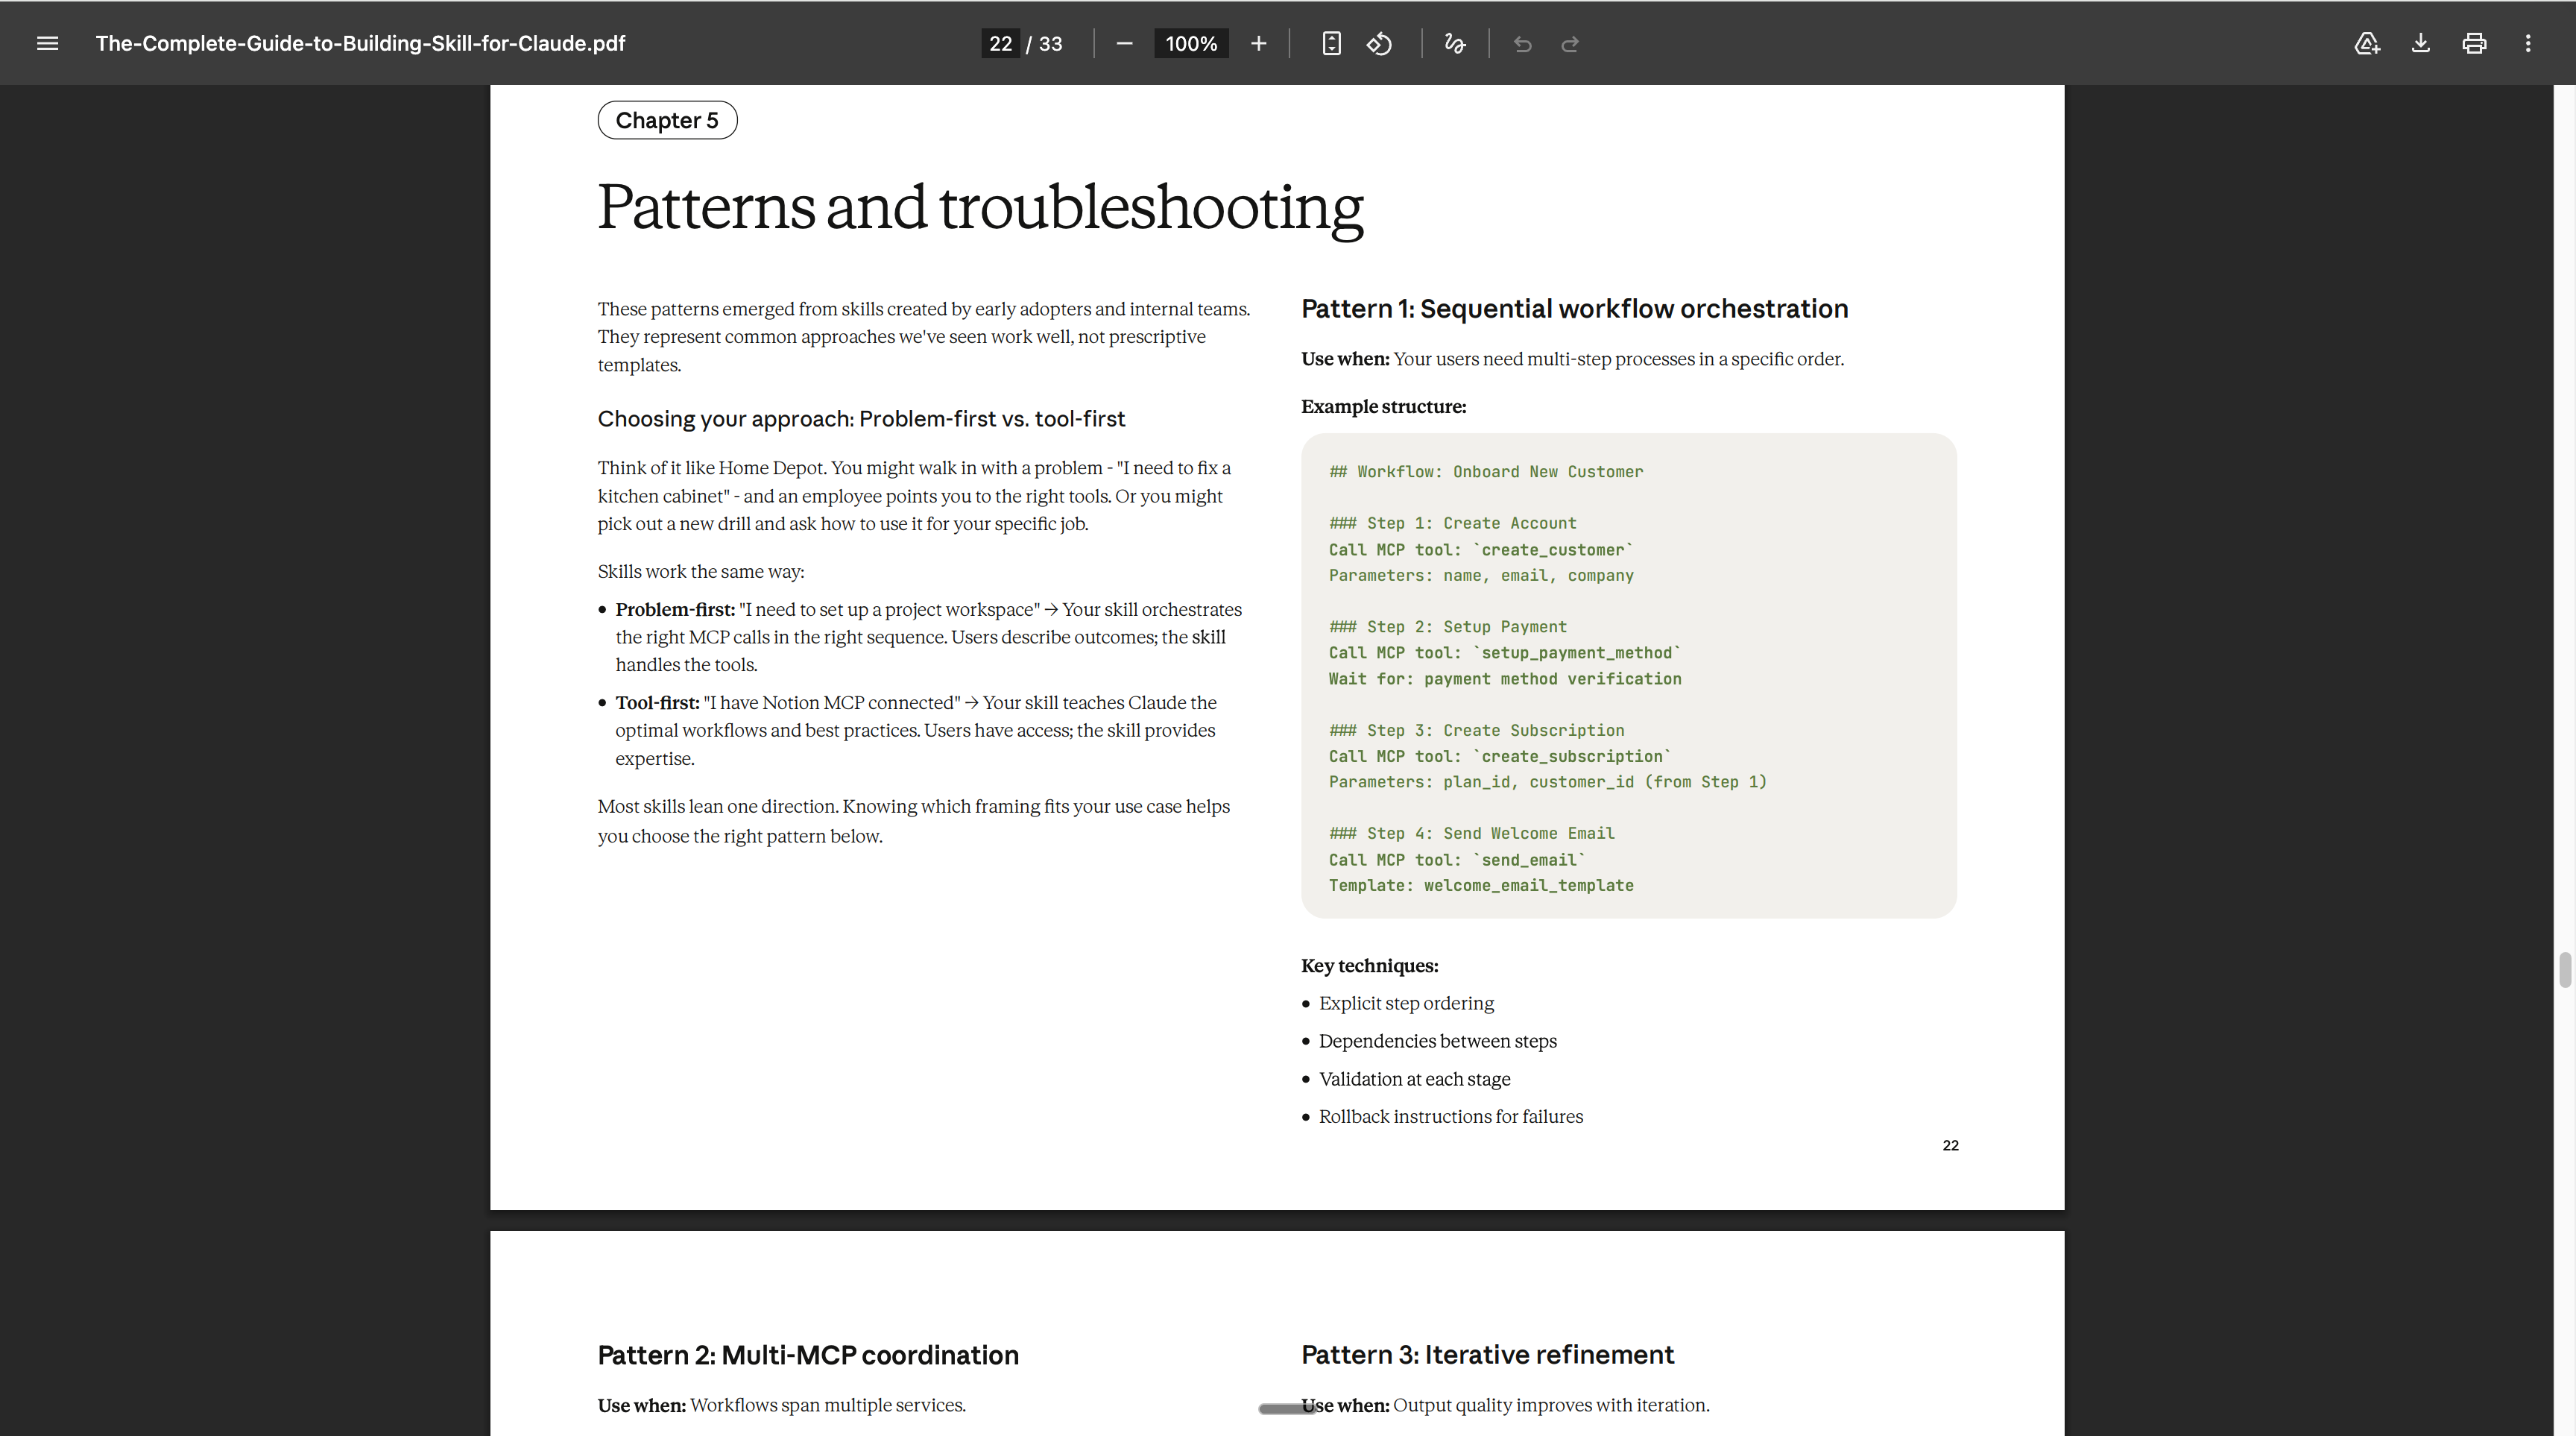Open the more actions three-dot menu
The height and width of the screenshot is (1436, 2576).
tap(2528, 43)
